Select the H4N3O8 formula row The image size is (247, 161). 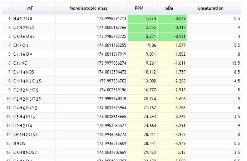pyautogui.click(x=122, y=19)
